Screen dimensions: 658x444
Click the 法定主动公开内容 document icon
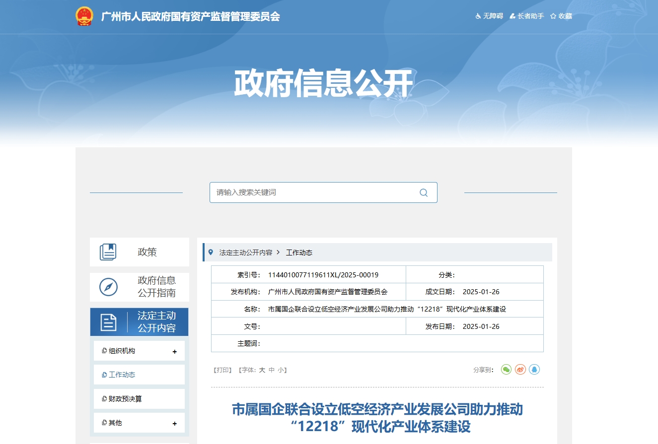tap(108, 322)
